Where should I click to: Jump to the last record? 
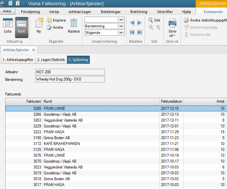tap(139, 32)
